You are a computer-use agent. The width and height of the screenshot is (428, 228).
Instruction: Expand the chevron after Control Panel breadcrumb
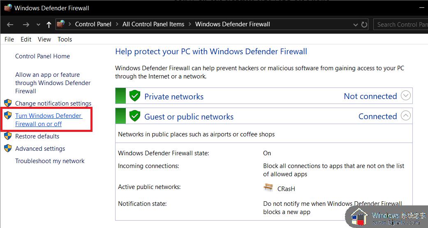[x=117, y=24]
